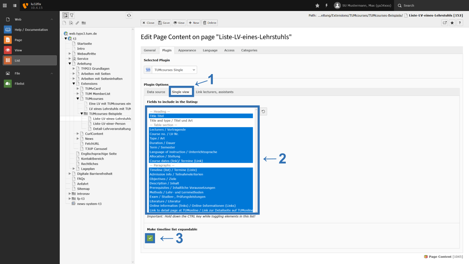The image size is (469, 264).
Task: Open the Filelist module
Action: click(29, 84)
